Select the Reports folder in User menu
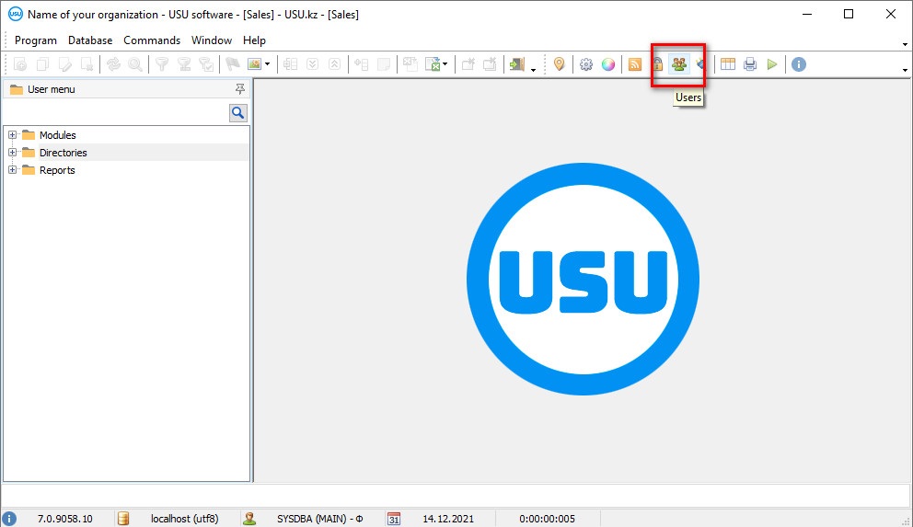This screenshot has width=913, height=527. pyautogui.click(x=57, y=170)
